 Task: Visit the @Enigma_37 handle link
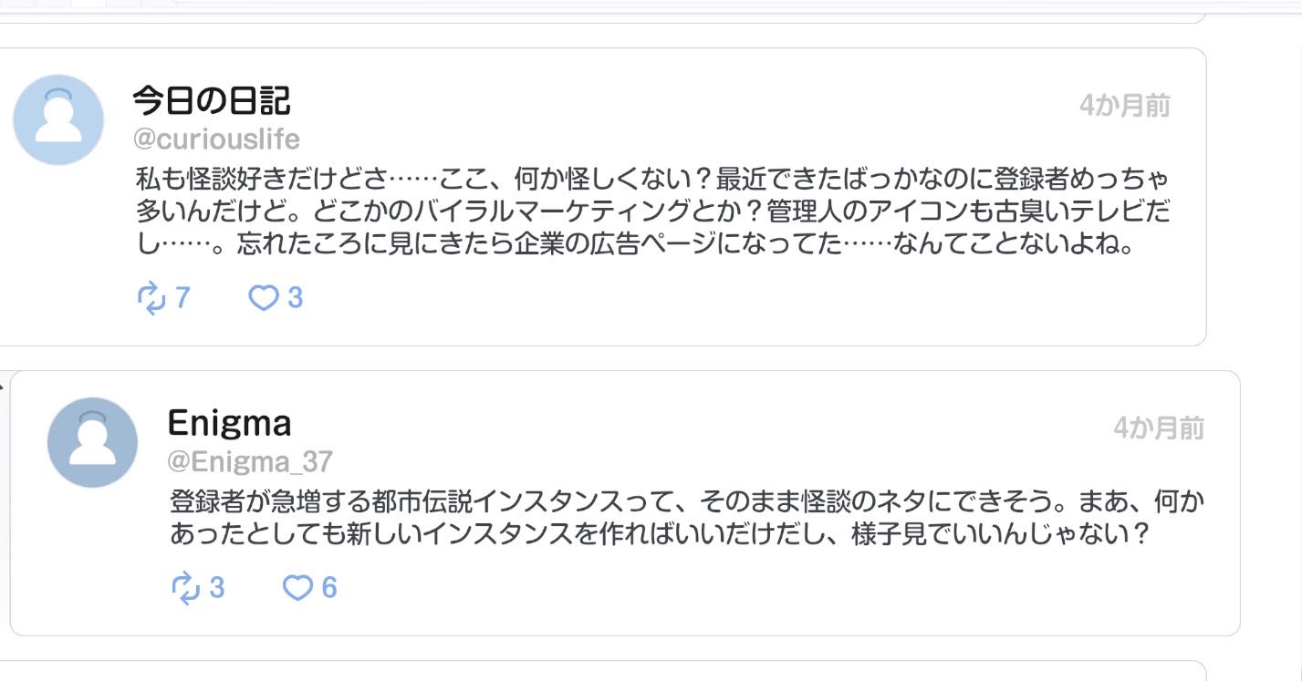click(x=250, y=461)
